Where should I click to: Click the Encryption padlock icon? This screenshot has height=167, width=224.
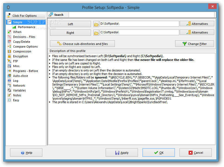point(9,56)
